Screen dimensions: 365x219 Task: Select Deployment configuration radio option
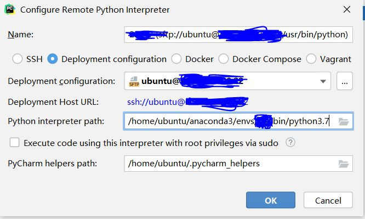53,59
